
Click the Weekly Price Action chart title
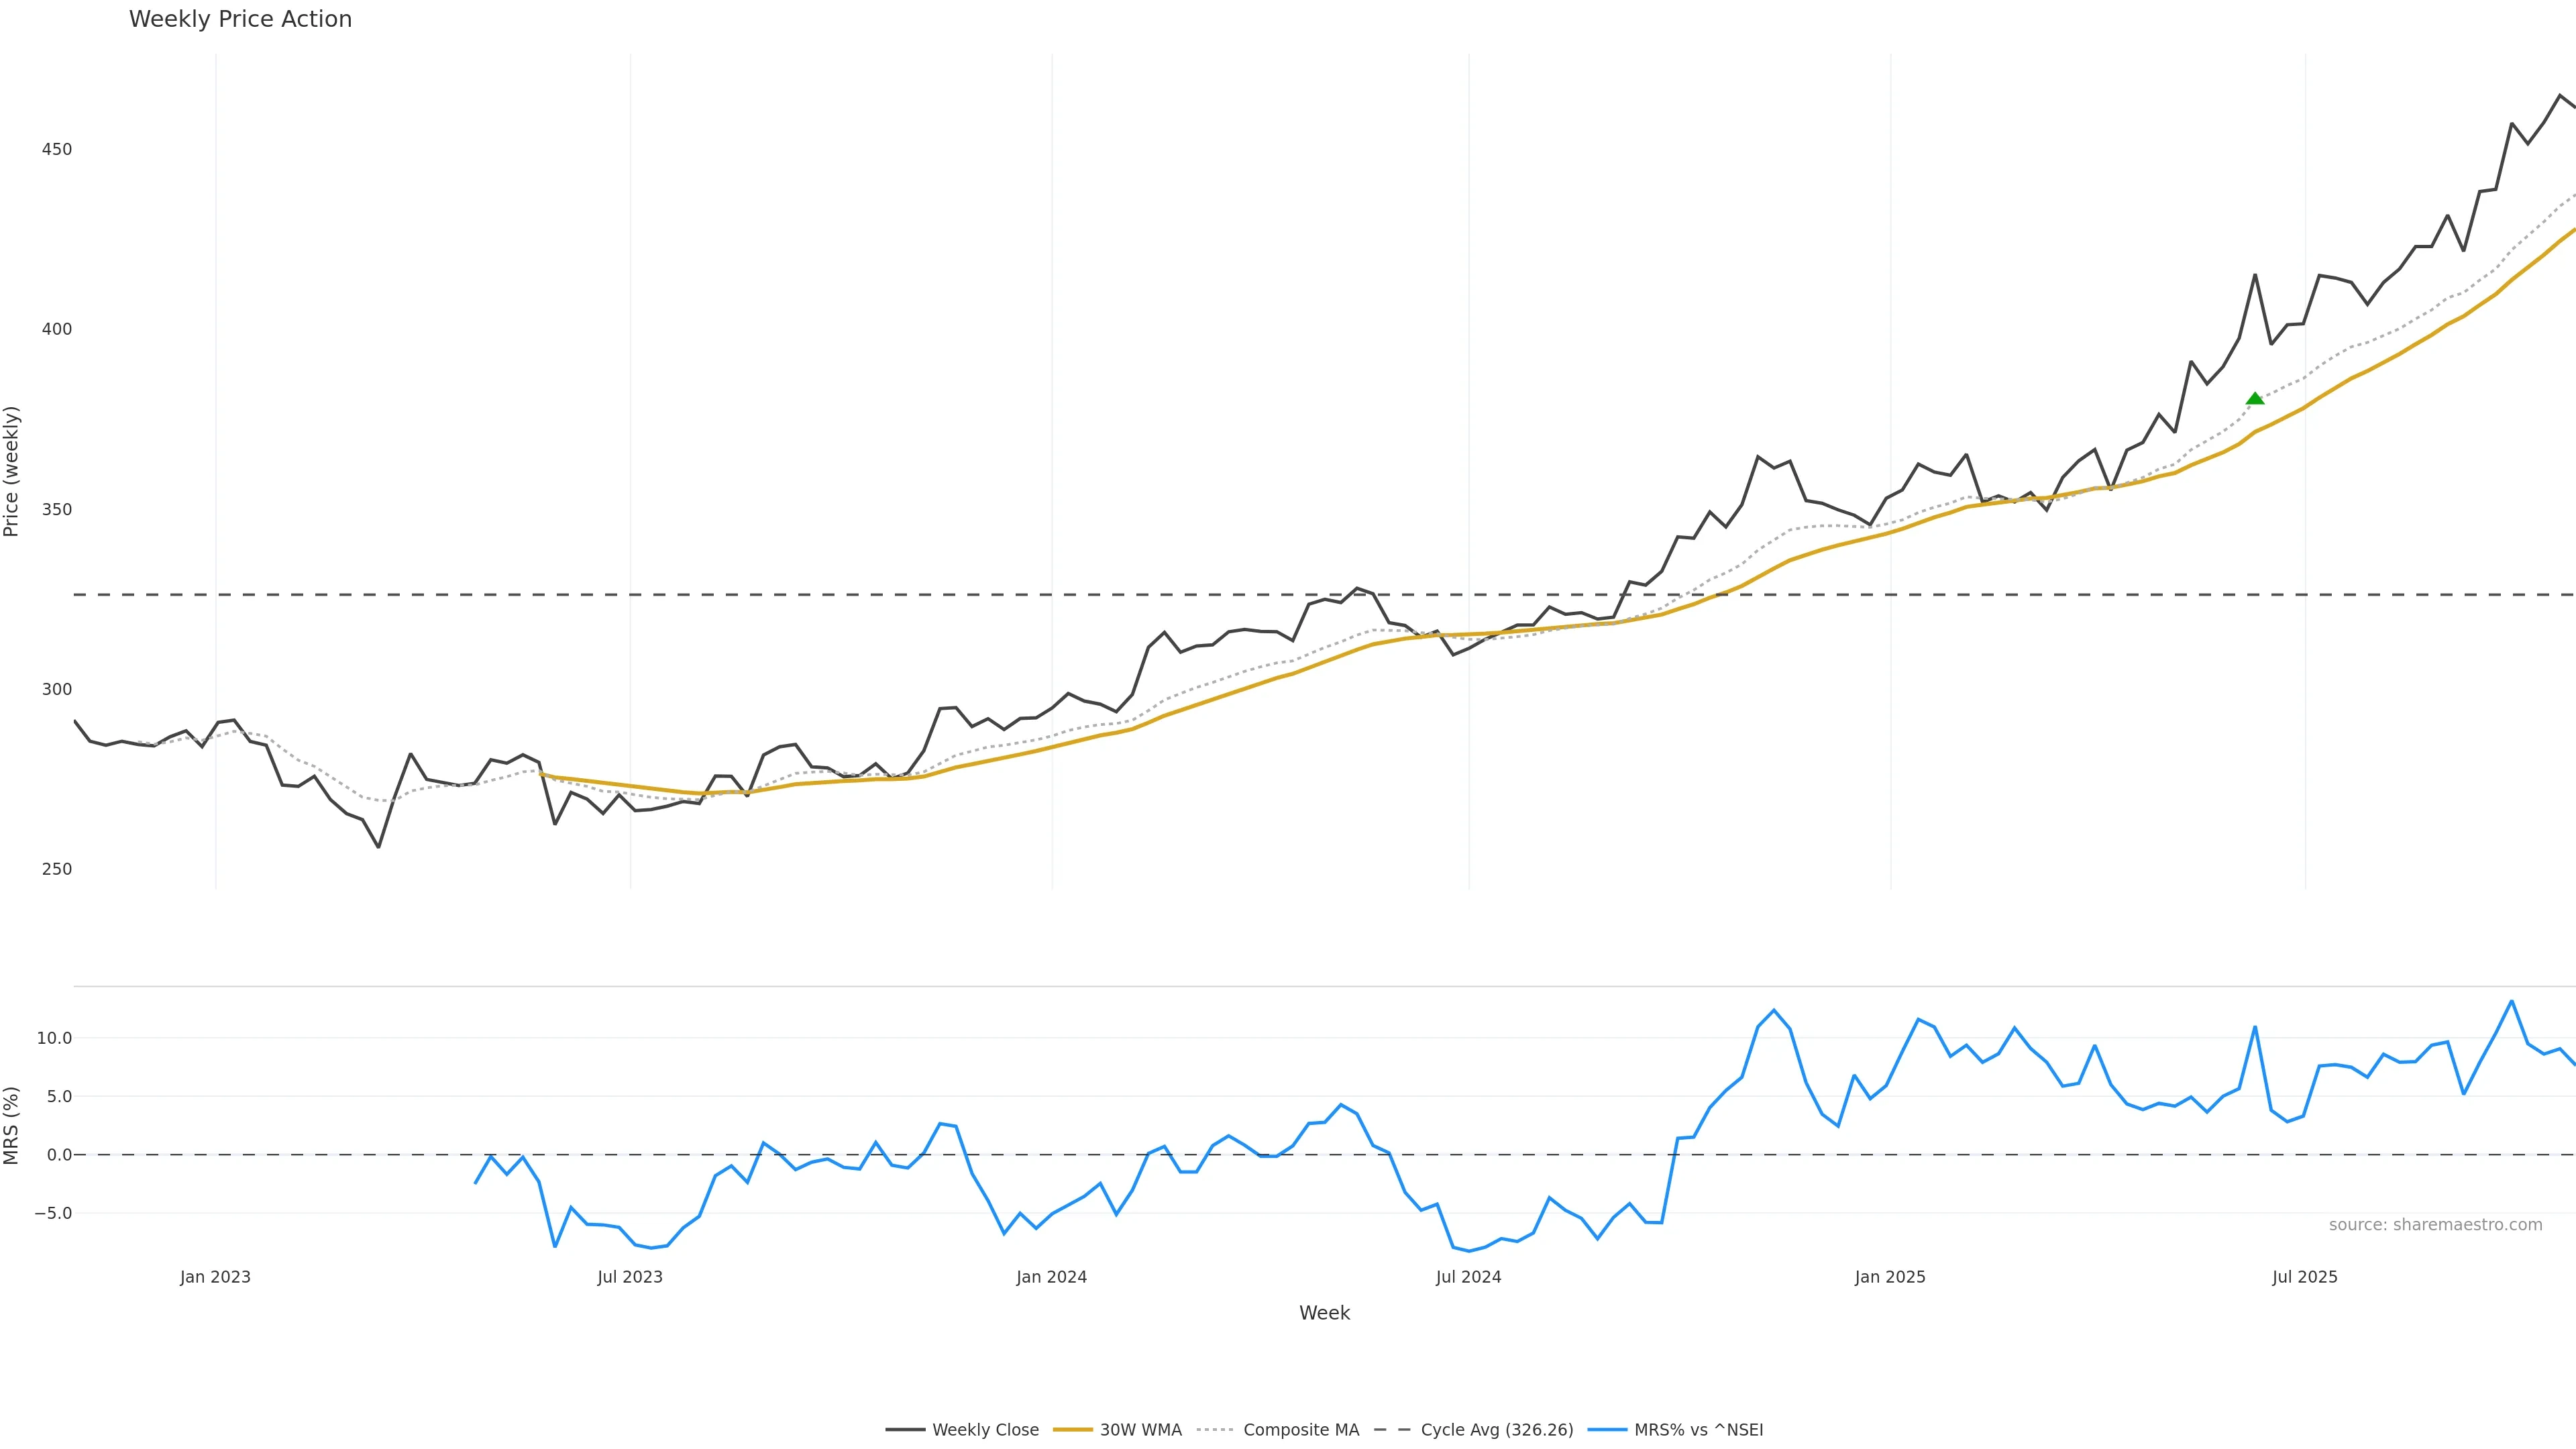click(x=240, y=19)
